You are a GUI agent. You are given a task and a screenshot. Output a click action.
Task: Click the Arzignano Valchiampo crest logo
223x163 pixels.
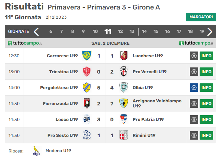[x=123, y=103]
